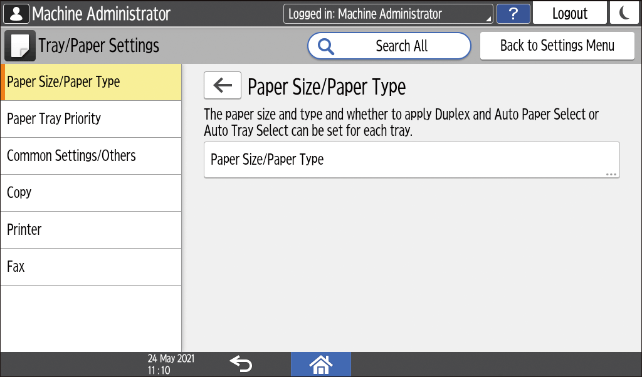The height and width of the screenshot is (377, 642).
Task: Select Paper Size/Paper Type in left sidebar
Action: 91,82
